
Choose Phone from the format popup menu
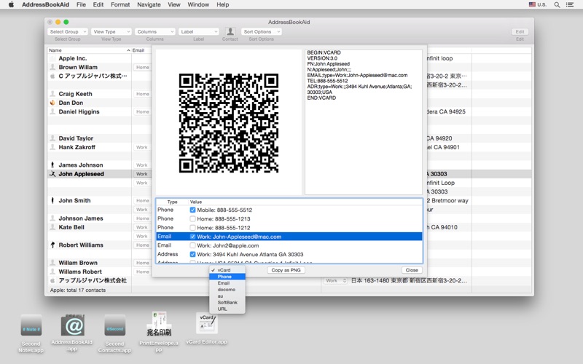224,277
